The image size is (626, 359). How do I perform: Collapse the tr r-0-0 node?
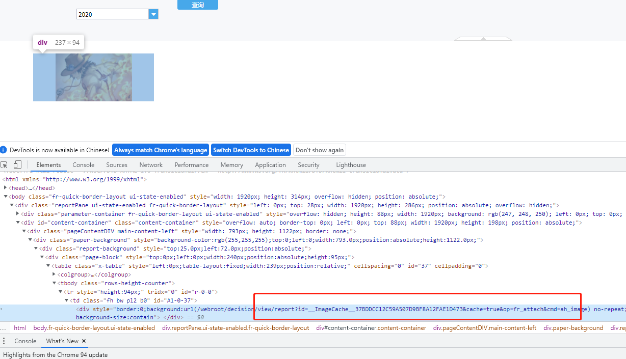(60, 292)
